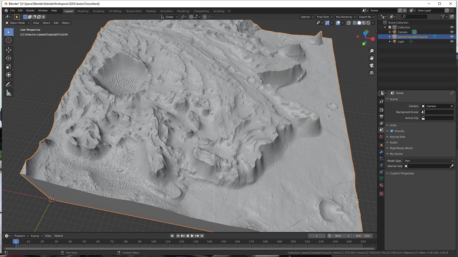The image size is (458, 257).
Task: Switch to rendered viewport shading
Action: click(x=368, y=23)
